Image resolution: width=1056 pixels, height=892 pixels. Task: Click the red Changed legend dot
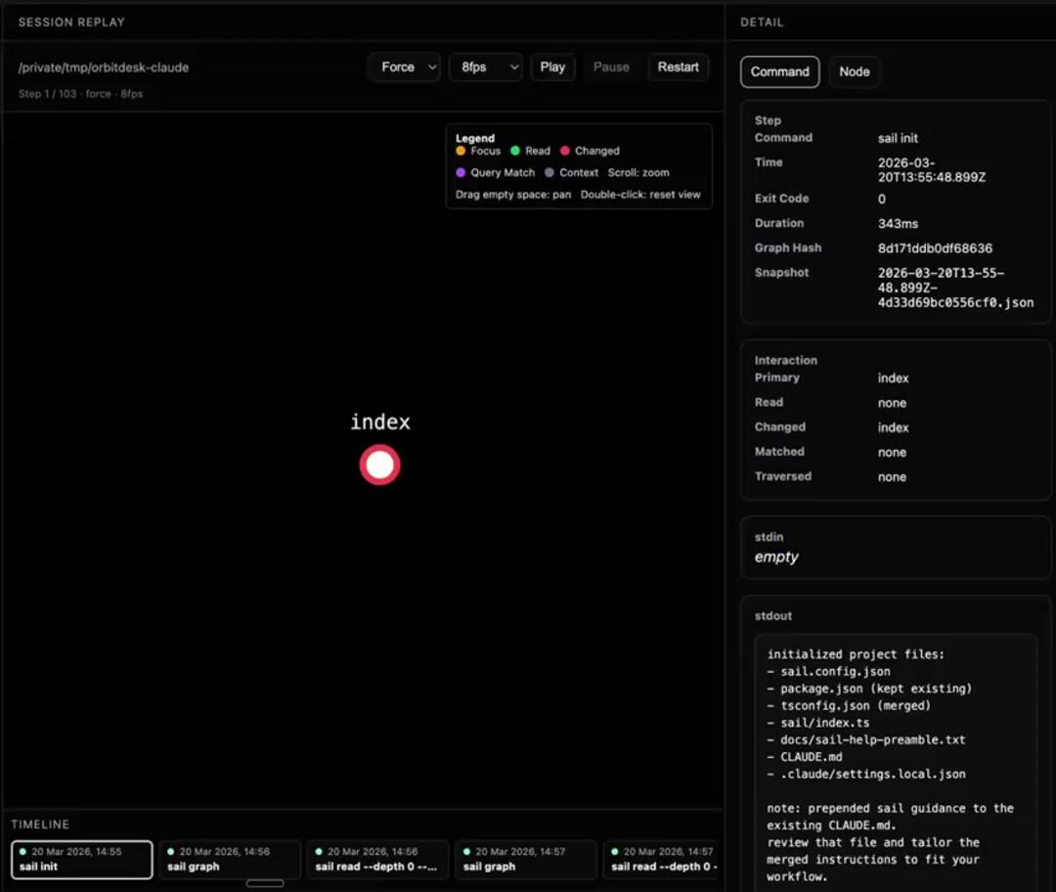point(565,151)
